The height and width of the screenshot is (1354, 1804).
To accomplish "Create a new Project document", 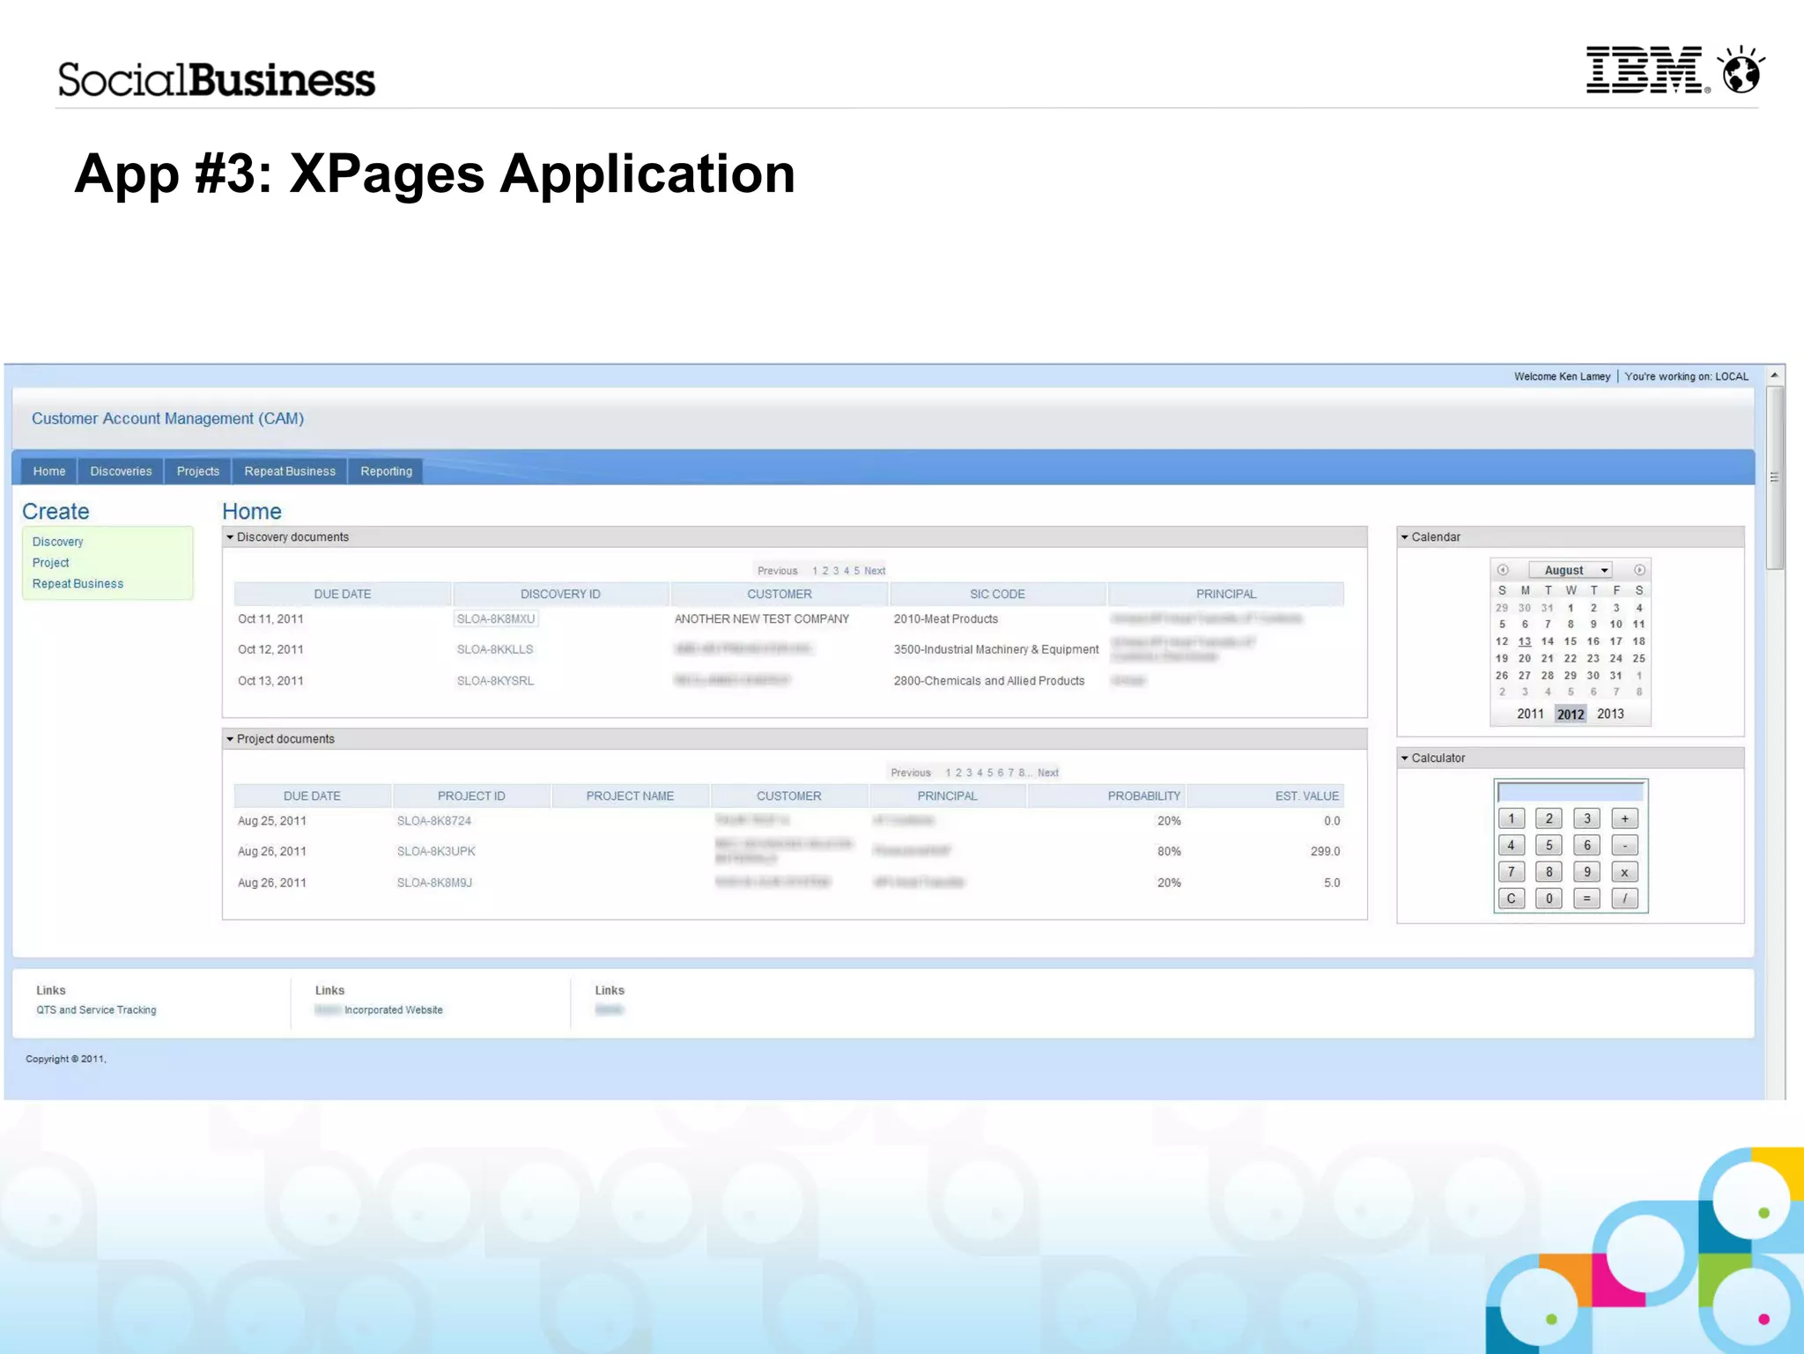I will tap(50, 563).
